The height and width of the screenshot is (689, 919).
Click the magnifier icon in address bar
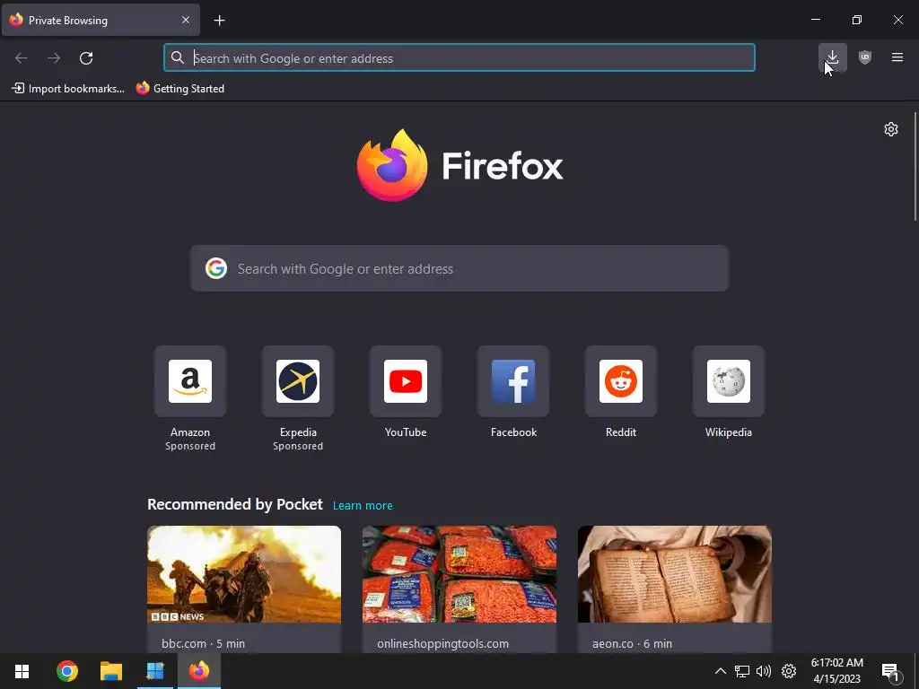pos(178,57)
